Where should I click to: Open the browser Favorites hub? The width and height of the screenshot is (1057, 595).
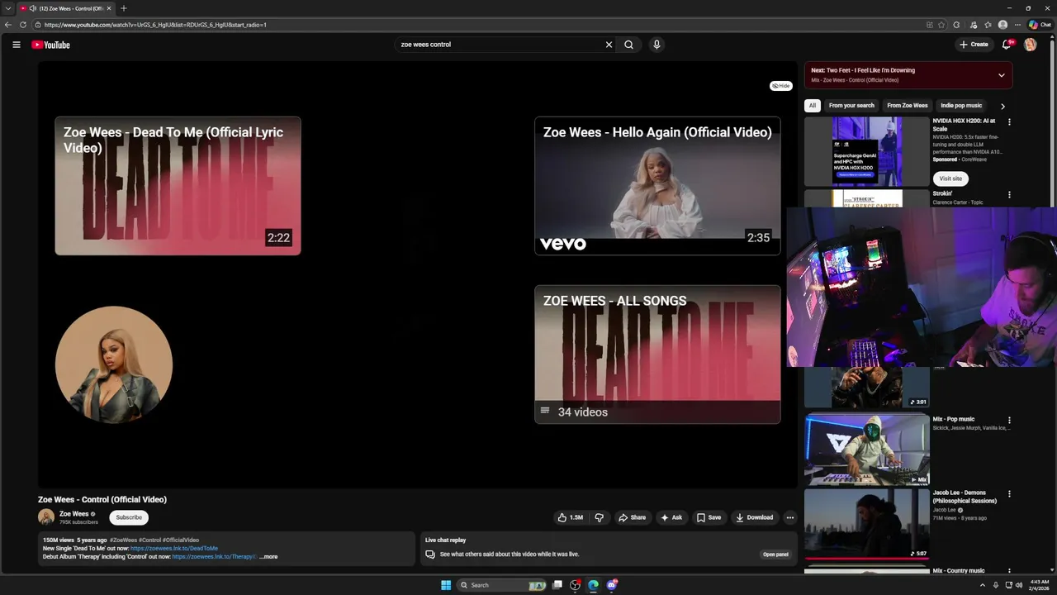988,25
